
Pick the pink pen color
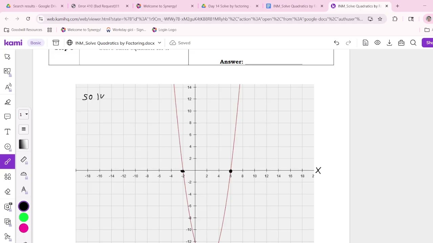pos(24,228)
